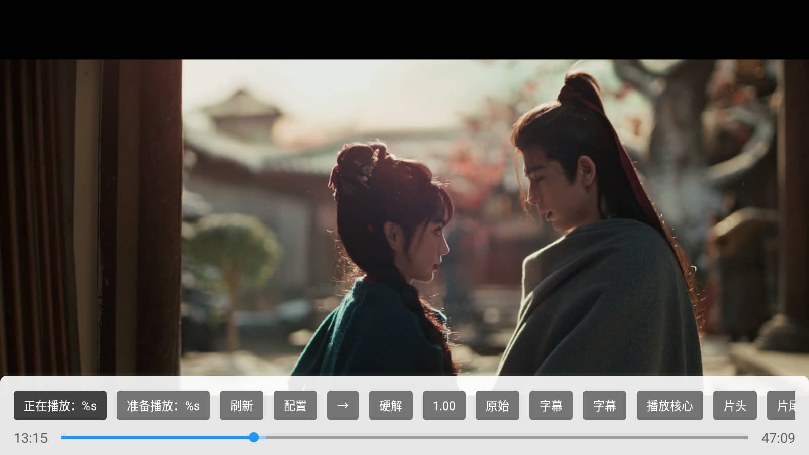Open the second 字幕 subtitle button
Screen dimensions: 809x455
click(x=605, y=405)
